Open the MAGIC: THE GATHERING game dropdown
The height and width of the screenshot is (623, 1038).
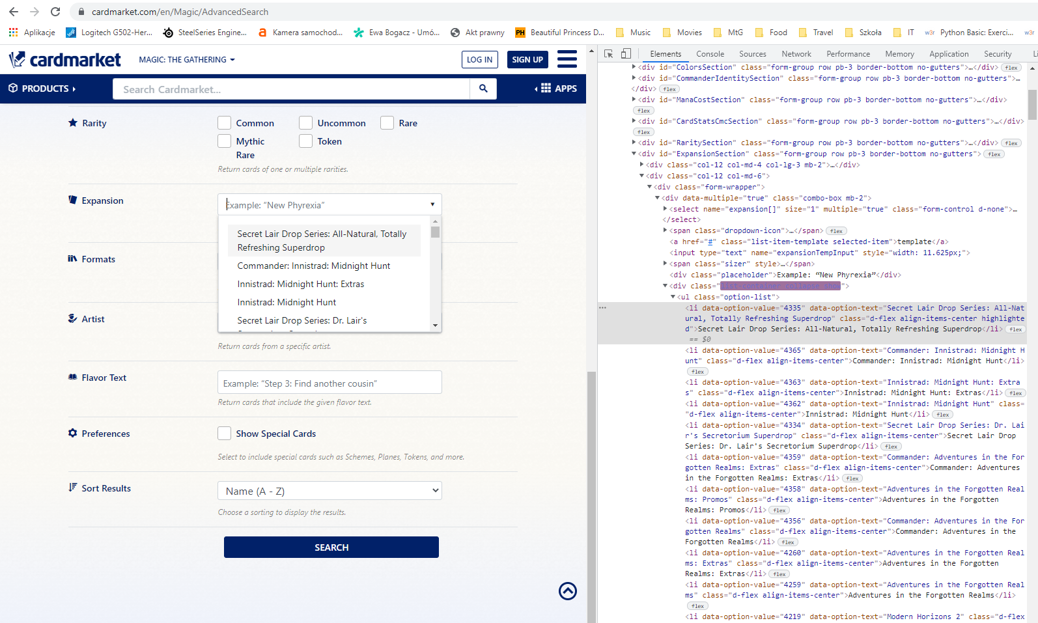(187, 60)
